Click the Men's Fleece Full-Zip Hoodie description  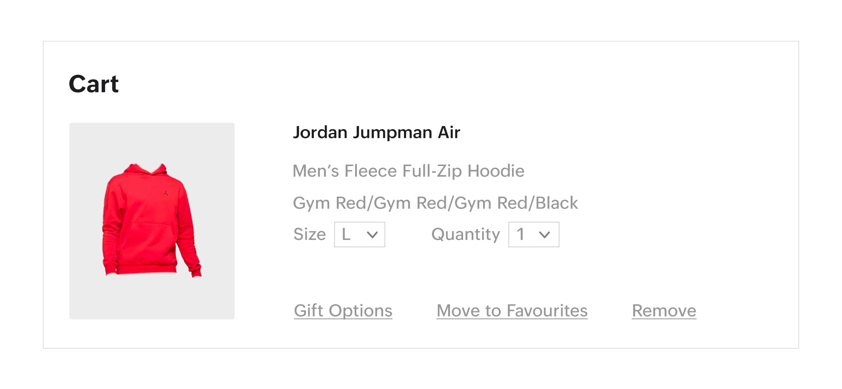tap(409, 171)
